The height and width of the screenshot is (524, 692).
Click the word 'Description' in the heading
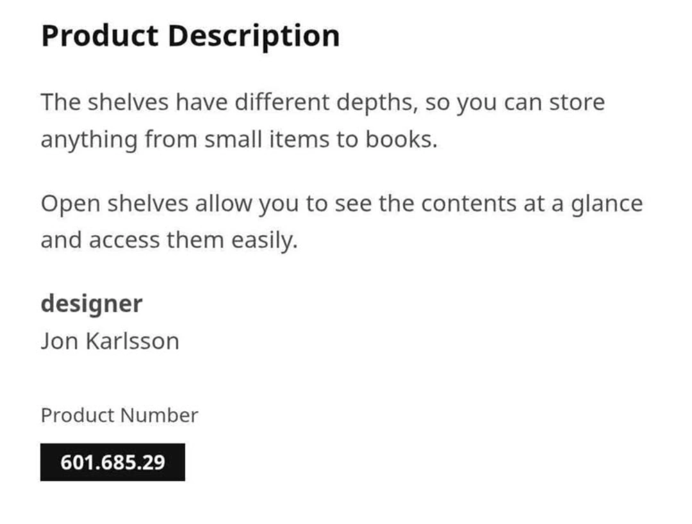pos(254,36)
